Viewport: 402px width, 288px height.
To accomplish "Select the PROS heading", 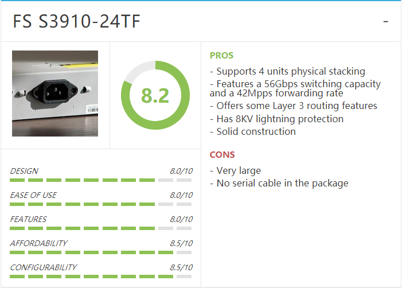I will pos(221,56).
